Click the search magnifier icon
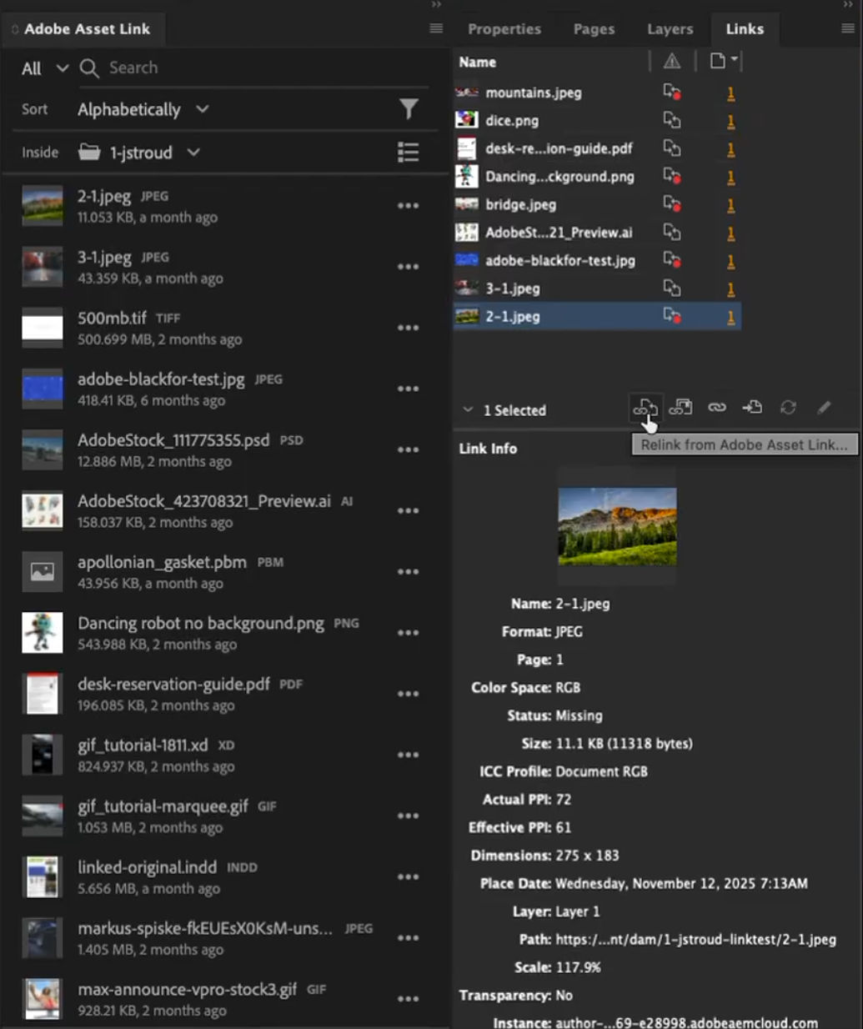The width and height of the screenshot is (863, 1029). (89, 68)
